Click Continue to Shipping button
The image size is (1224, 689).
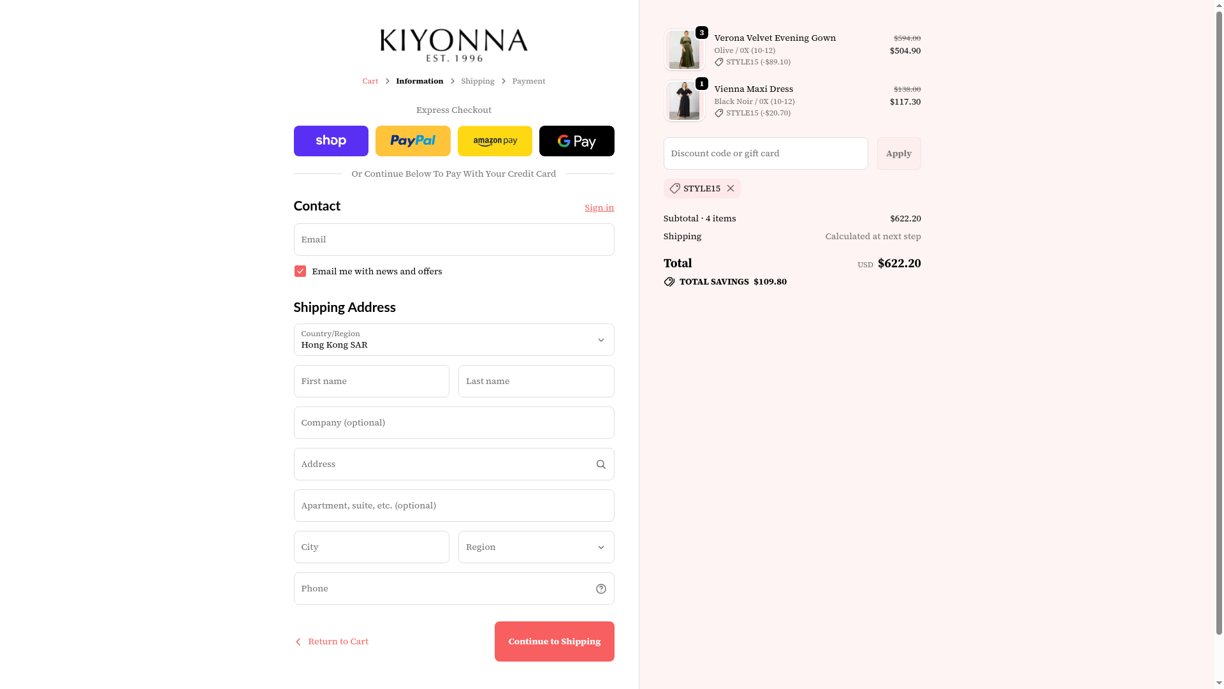[x=554, y=642]
